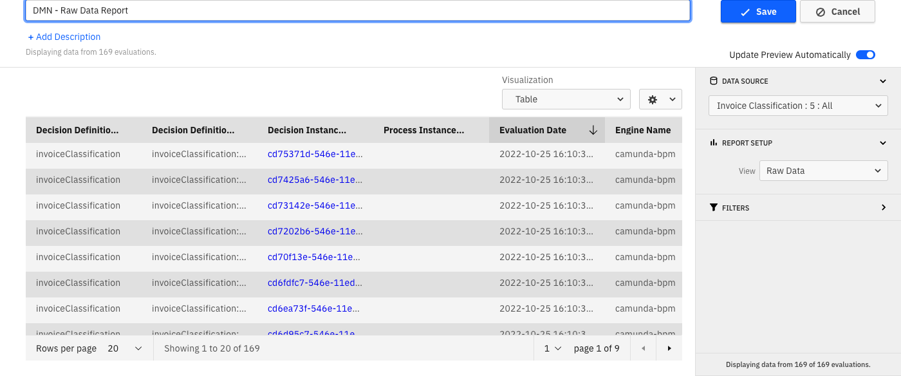The height and width of the screenshot is (376, 901).
Task: Open decision instance cd6ea73f link
Action: (x=314, y=308)
